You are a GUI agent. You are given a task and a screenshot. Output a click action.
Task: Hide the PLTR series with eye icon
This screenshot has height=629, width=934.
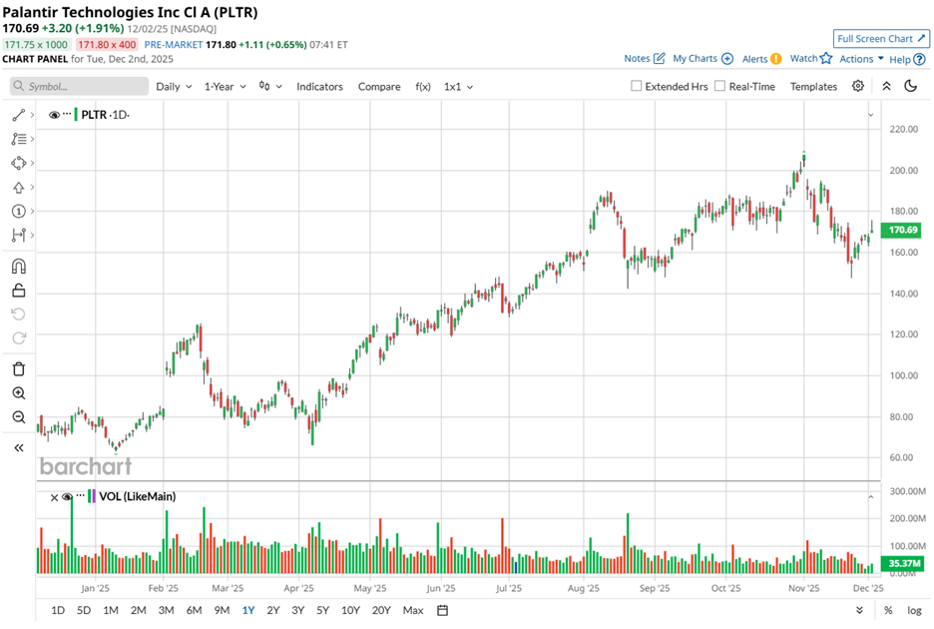[54, 115]
